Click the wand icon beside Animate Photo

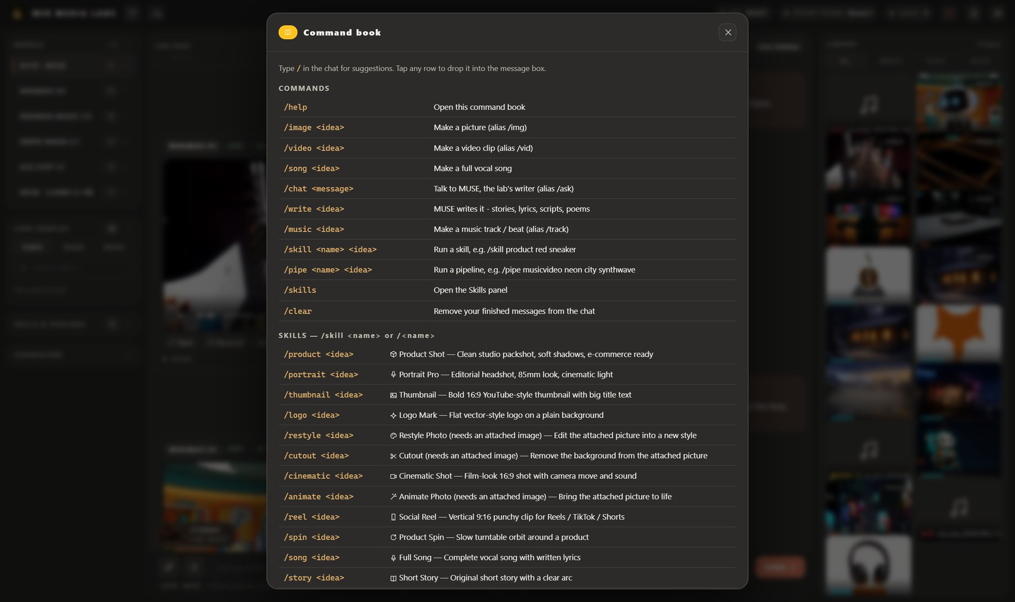[x=393, y=497]
